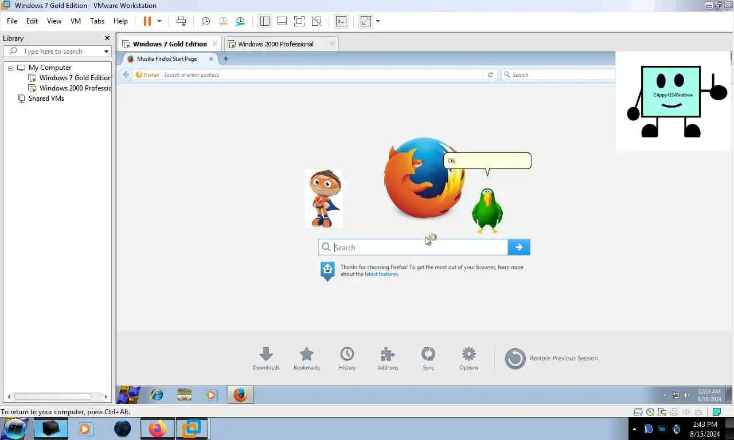This screenshot has width=734, height=440.
Task: Reload the page using Firefox reload icon
Action: (x=490, y=74)
